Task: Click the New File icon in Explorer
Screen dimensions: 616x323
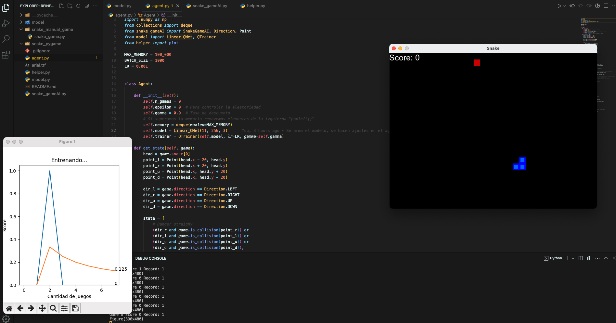Action: pyautogui.click(x=61, y=6)
